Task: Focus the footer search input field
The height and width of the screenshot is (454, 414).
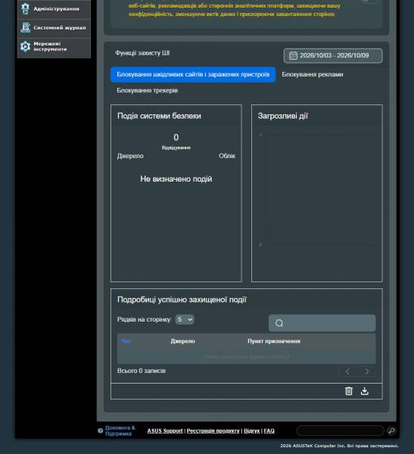Action: (x=341, y=431)
